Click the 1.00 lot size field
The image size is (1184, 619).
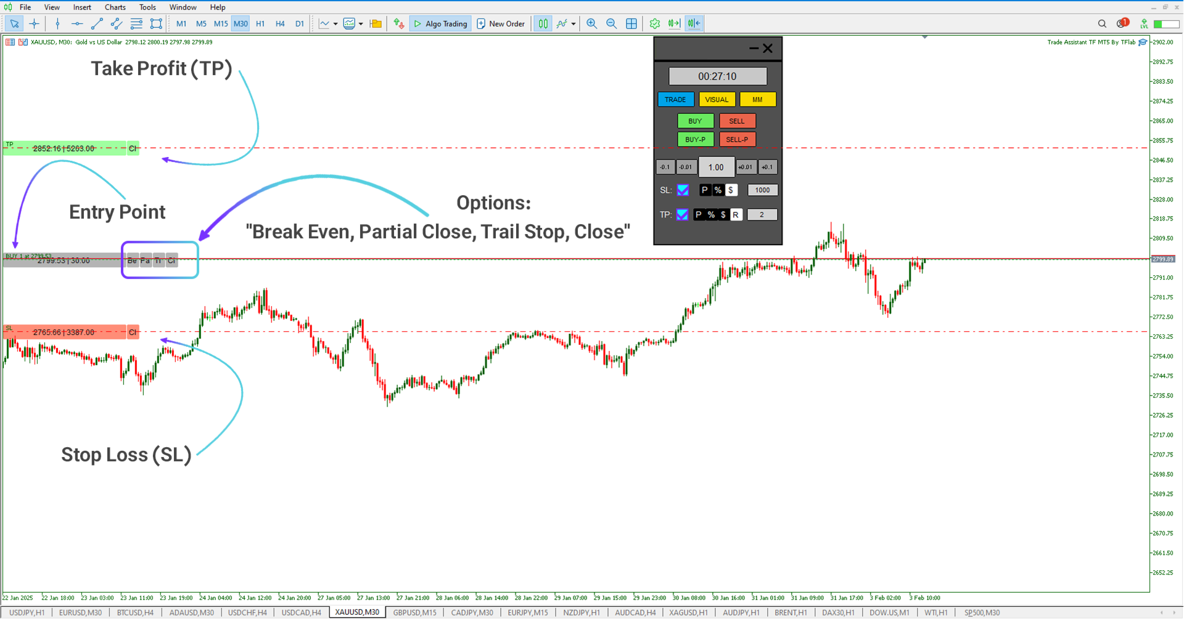coord(716,166)
